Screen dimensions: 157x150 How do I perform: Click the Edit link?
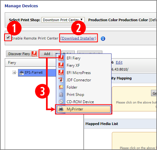coord(119,62)
